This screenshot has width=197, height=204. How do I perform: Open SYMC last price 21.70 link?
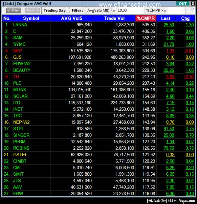point(169,44)
